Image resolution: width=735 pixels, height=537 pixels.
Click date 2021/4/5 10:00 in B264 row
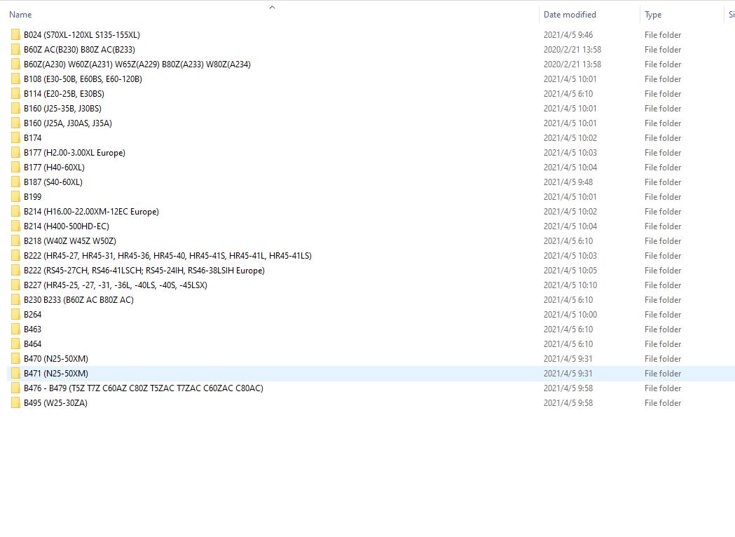[570, 315]
